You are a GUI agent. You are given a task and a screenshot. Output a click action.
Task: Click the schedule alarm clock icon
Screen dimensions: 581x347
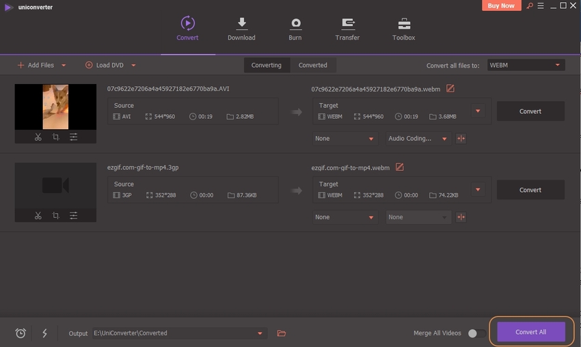click(x=21, y=333)
